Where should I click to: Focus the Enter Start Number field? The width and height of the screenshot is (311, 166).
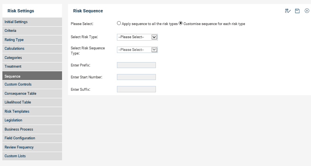136,77
